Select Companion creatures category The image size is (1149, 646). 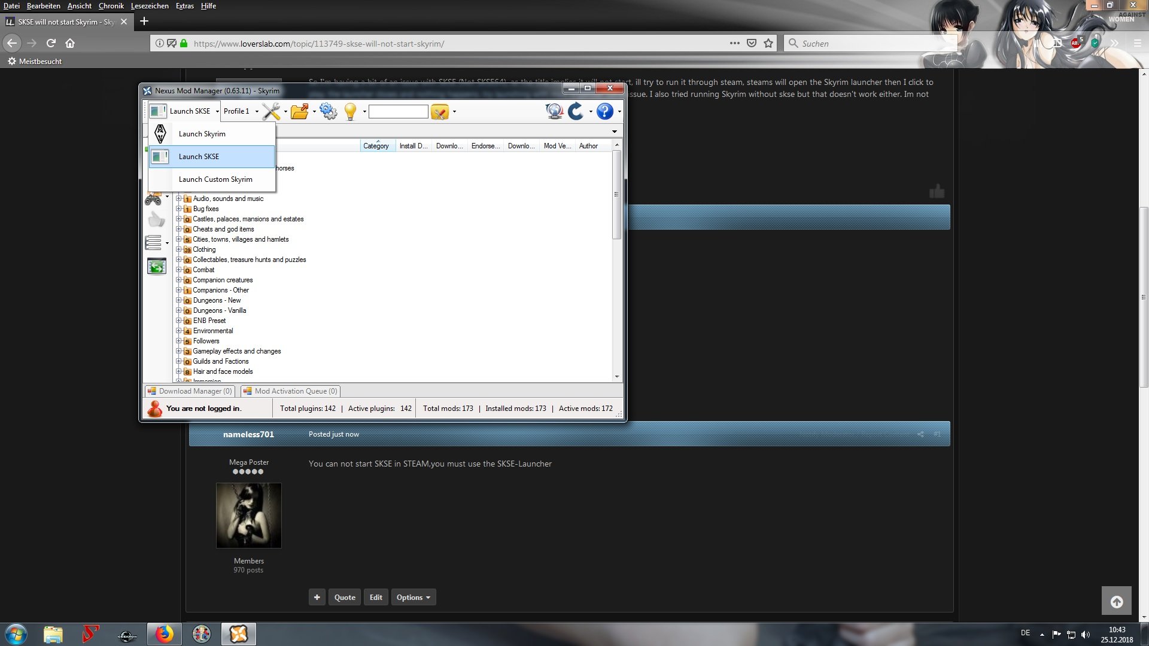[x=223, y=280]
